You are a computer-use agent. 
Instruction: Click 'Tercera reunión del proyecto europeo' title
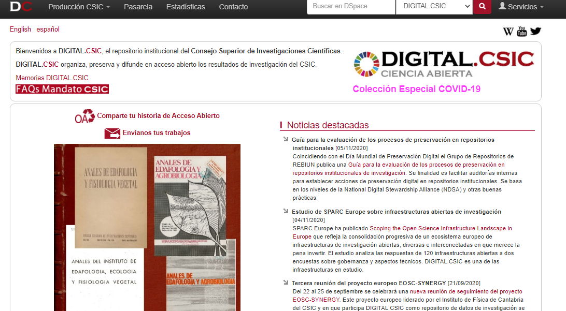pyautogui.click(x=369, y=283)
